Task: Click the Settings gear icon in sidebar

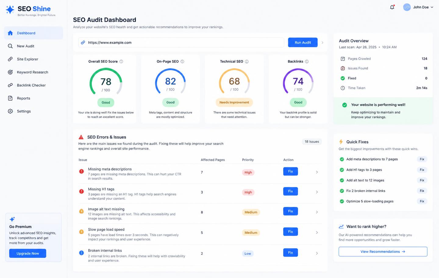Action: [10, 111]
